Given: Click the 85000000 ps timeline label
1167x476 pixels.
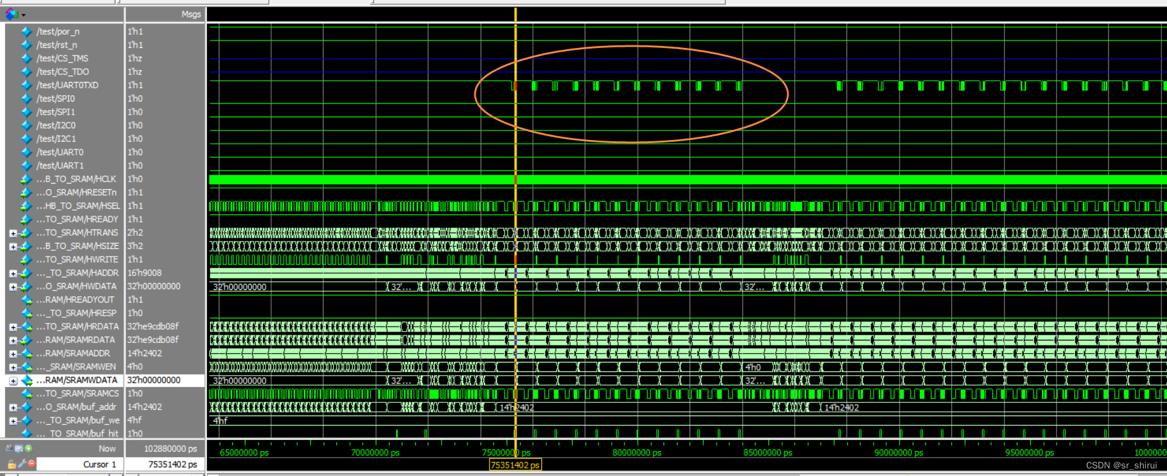Looking at the screenshot, I should click(x=768, y=453).
